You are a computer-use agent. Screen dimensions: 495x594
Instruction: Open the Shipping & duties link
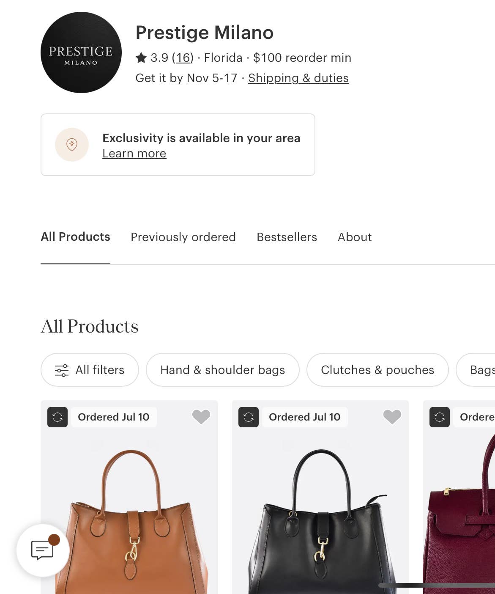click(x=298, y=78)
